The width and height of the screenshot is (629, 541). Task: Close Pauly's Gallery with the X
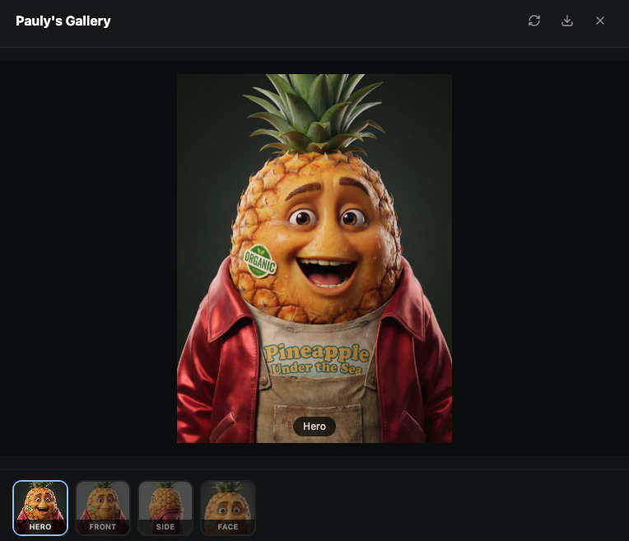click(x=599, y=21)
